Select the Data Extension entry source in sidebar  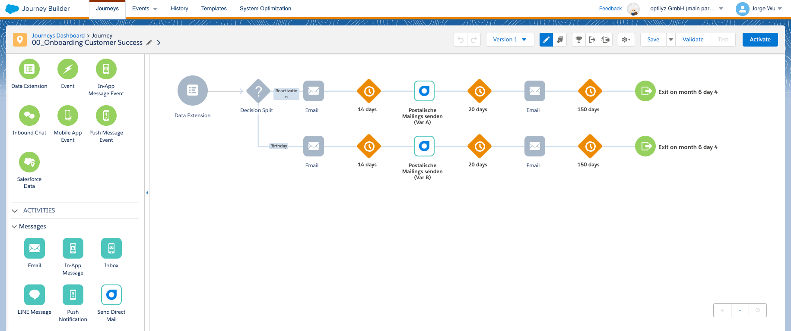[x=29, y=69]
